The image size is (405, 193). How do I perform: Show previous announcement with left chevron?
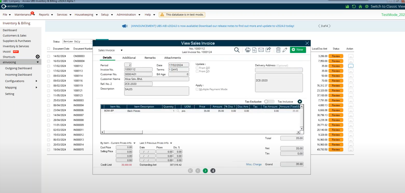click(x=319, y=26)
